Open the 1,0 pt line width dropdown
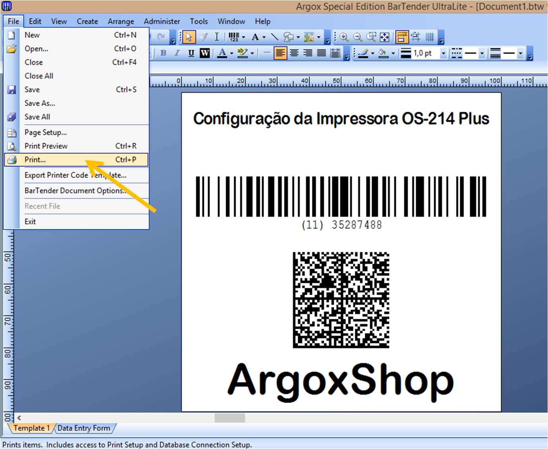This screenshot has width=548, height=449. coord(443,54)
